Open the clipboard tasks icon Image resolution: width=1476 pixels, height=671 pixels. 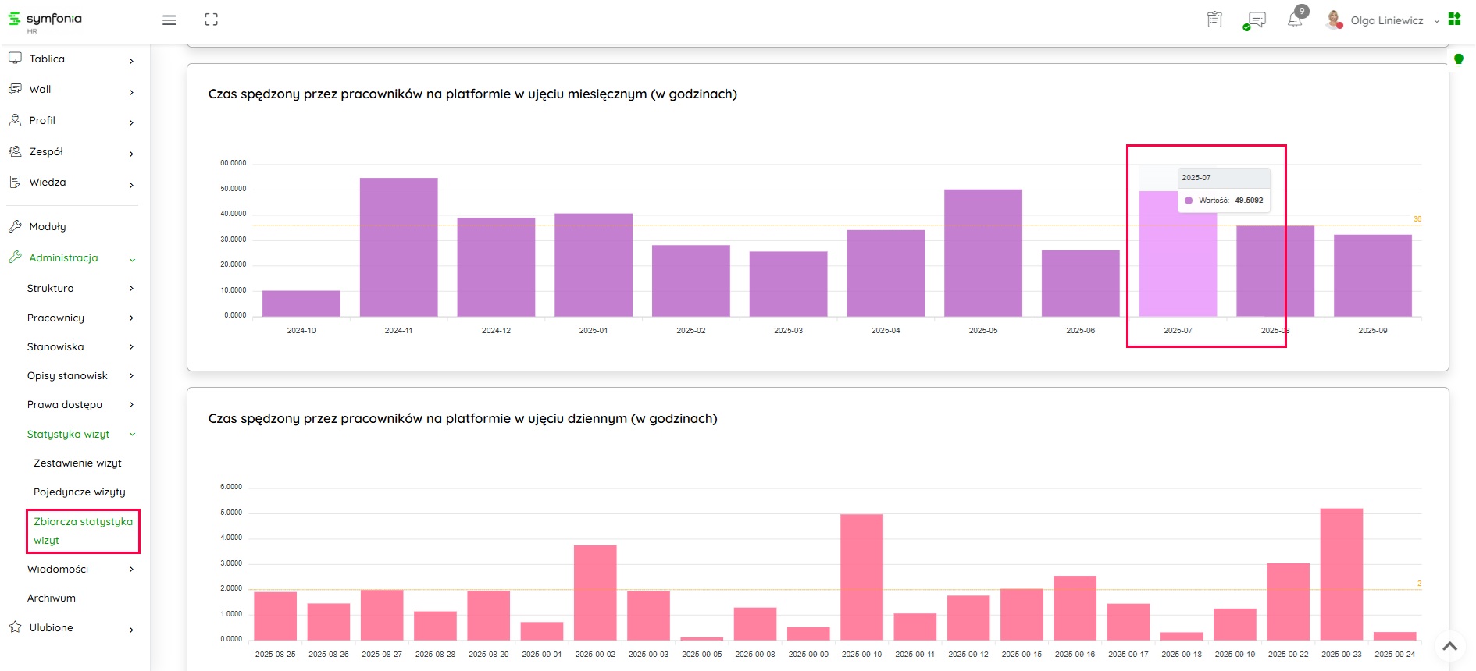(x=1214, y=20)
